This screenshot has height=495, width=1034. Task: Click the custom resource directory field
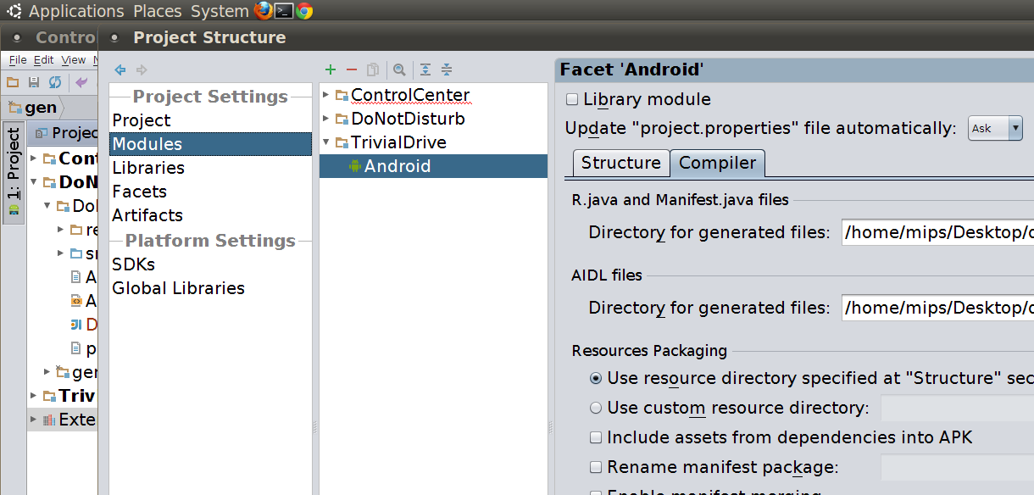957,408
